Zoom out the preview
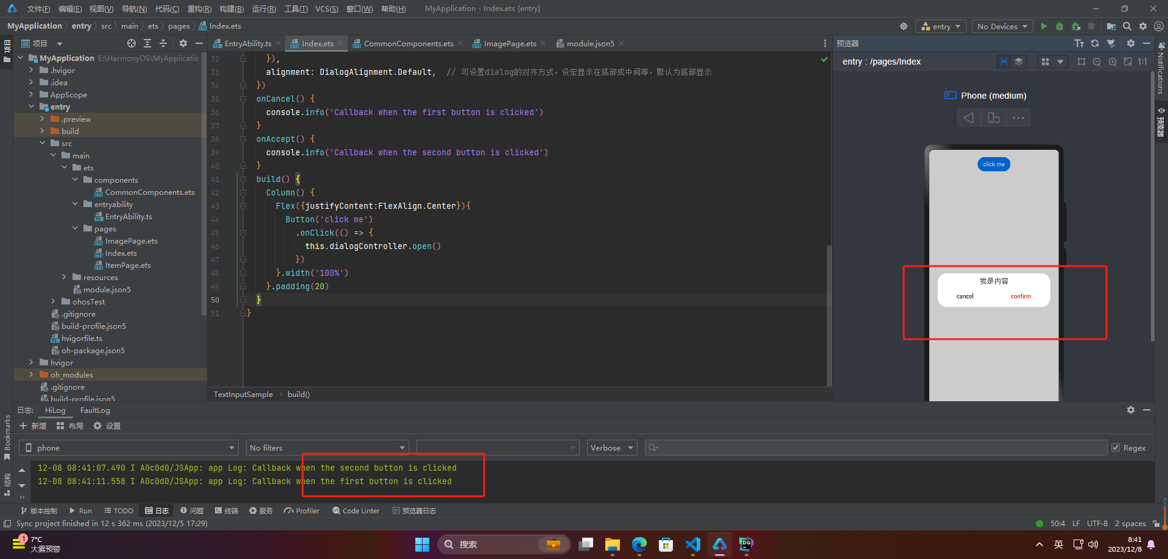Screen dimensions: 1168x559 (x=1097, y=62)
